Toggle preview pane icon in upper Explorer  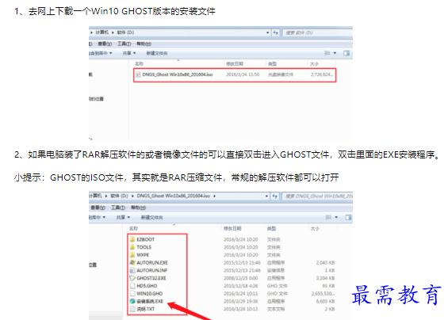(x=347, y=53)
